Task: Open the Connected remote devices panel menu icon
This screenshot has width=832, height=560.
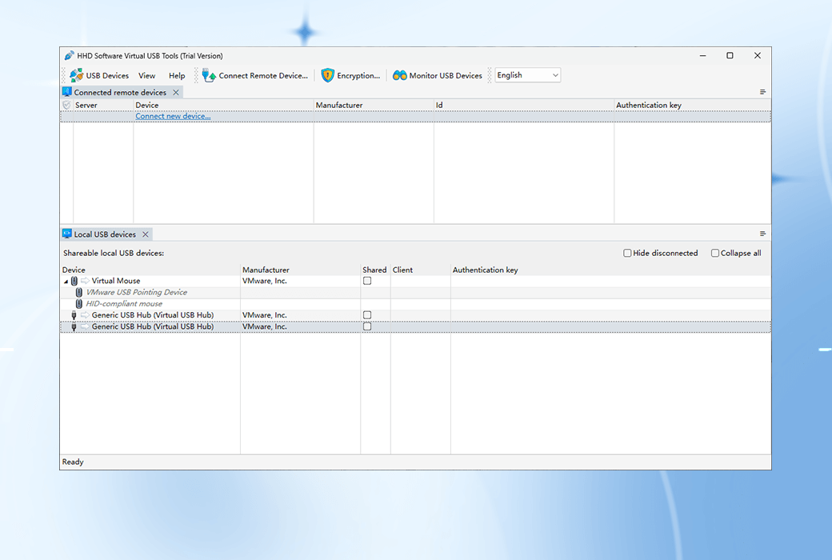Action: click(762, 91)
